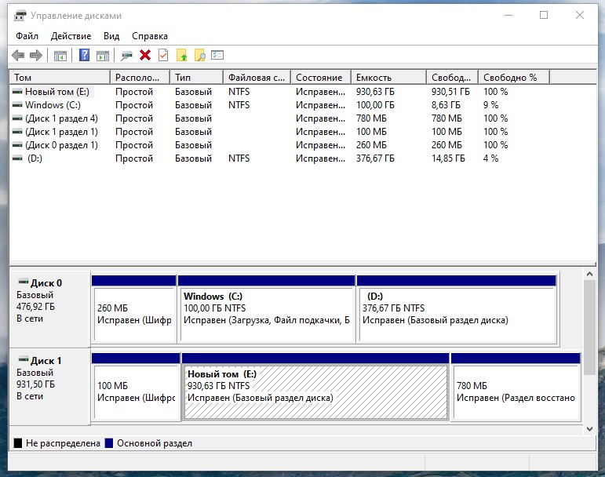The height and width of the screenshot is (477, 605).
Task: Select the Новый том (E:) volume row
Action: pyautogui.click(x=303, y=92)
